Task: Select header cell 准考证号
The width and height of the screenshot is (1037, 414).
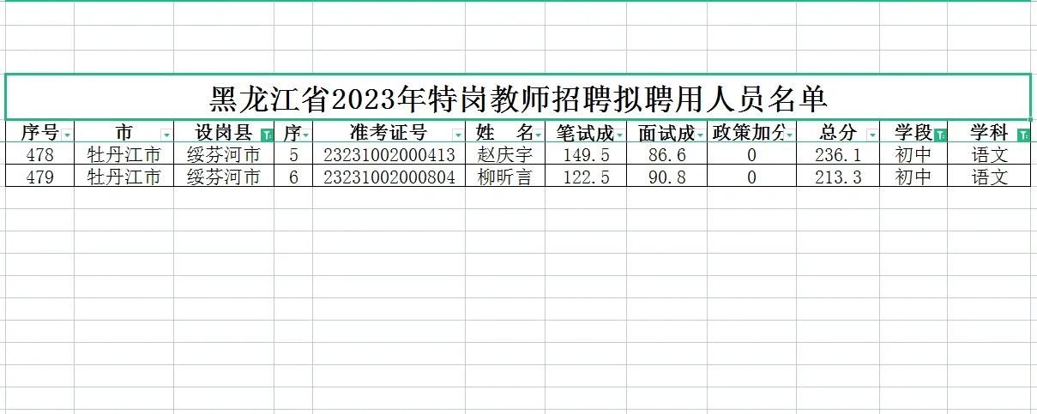Action: coord(389,133)
